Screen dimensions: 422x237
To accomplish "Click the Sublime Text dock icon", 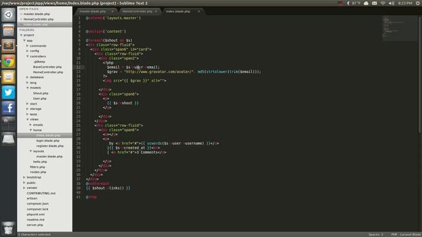I will (x=9, y=45).
